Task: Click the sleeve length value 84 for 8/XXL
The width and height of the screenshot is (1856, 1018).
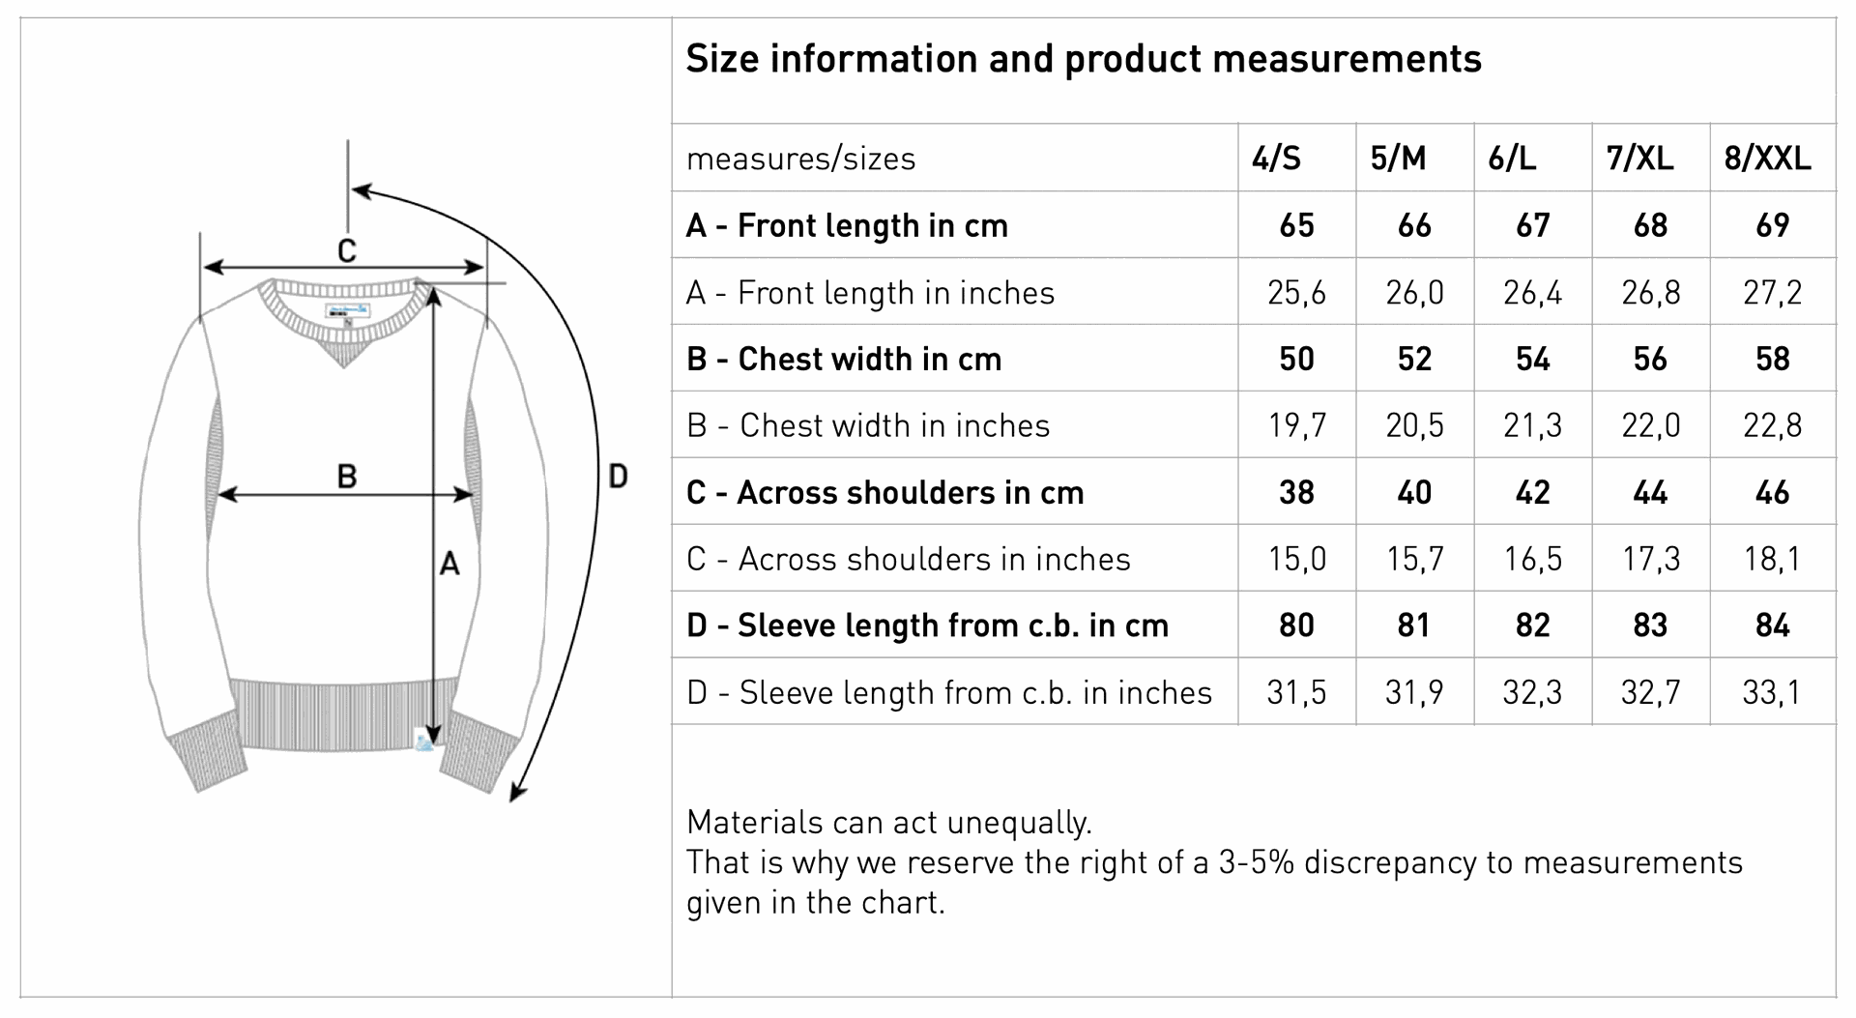Action: click(1773, 626)
